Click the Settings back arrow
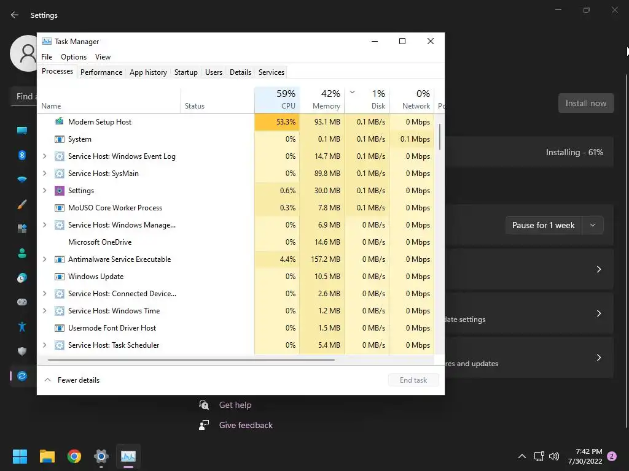 pos(15,15)
